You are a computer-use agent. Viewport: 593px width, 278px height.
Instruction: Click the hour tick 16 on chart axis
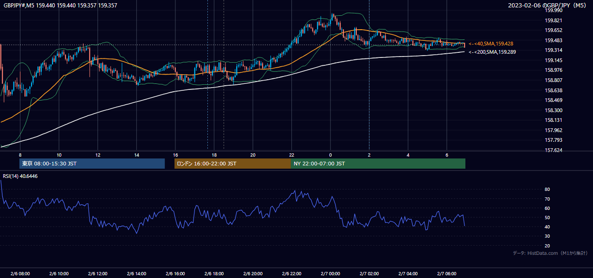175,155
